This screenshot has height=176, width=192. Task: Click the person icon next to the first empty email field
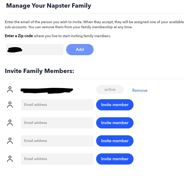(x=10, y=105)
